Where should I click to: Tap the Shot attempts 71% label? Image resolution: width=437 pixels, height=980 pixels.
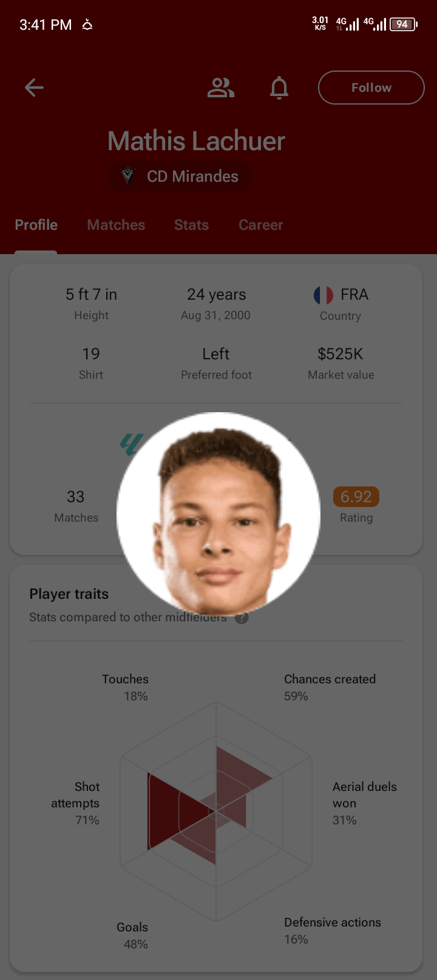(x=75, y=803)
